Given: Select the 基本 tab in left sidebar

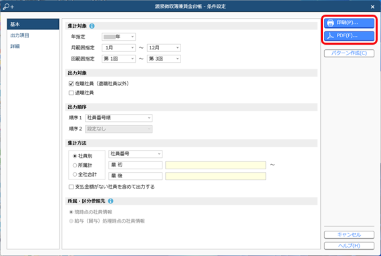Looking at the screenshot, I should 33,24.
